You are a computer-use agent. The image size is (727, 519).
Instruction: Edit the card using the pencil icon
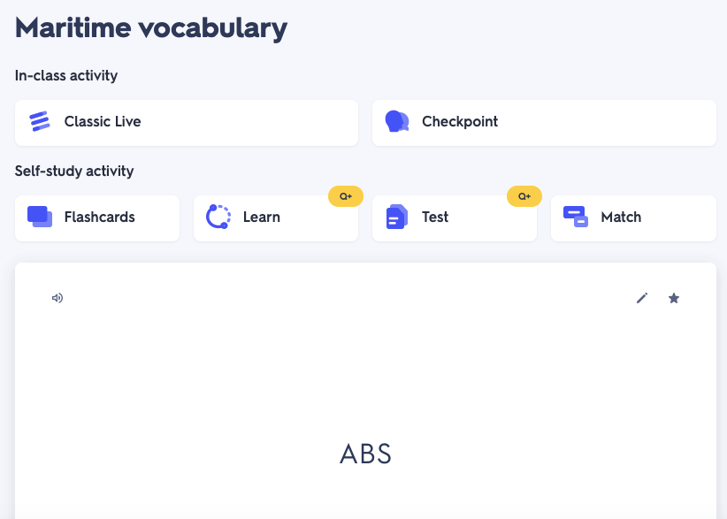pos(642,298)
